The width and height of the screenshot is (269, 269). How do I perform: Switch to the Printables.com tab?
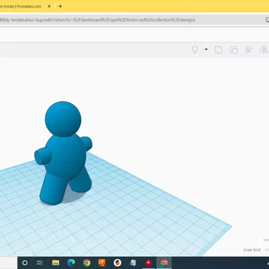tap(21, 6)
